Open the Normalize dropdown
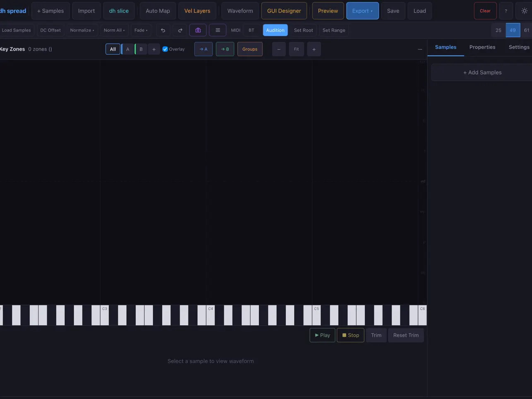 tap(82, 30)
